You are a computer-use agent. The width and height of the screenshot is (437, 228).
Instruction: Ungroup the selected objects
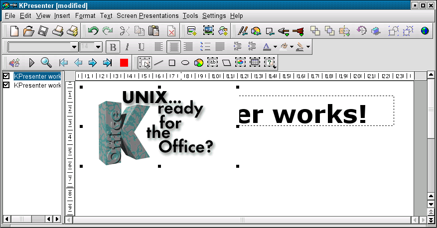point(408,31)
